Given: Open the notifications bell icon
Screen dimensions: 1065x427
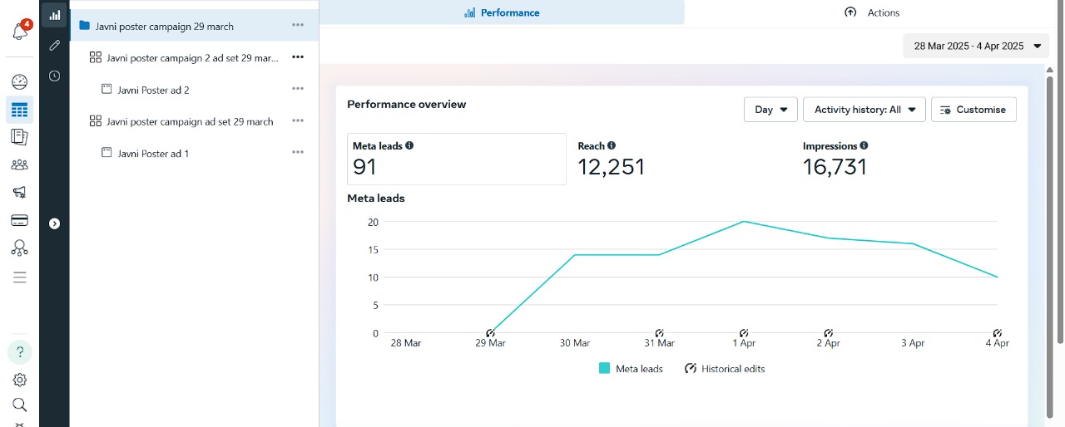Looking at the screenshot, I should pos(20,32).
